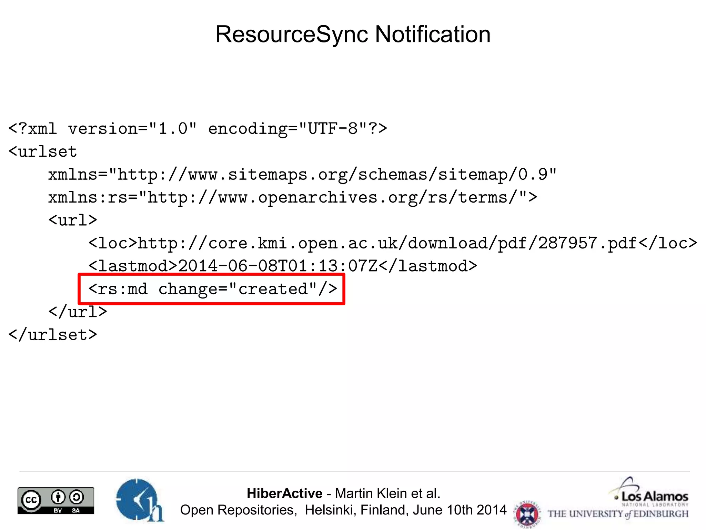Click the HiberActive blue clock logo
This screenshot has width=706, height=530.
click(x=139, y=500)
